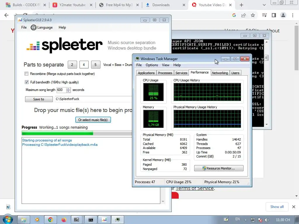Launch Windows Media Player from the taskbar
The image size is (299, 224).
37,220
